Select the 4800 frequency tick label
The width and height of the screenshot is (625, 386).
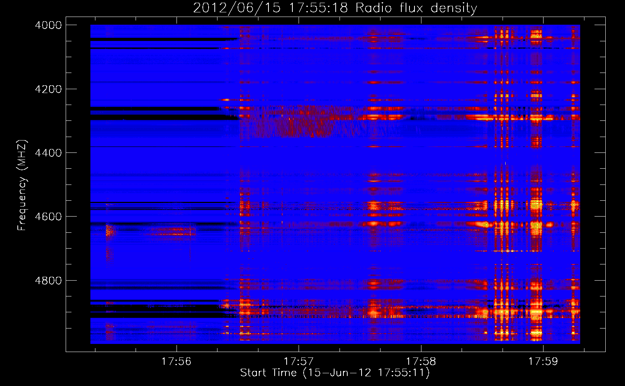pyautogui.click(x=48, y=281)
